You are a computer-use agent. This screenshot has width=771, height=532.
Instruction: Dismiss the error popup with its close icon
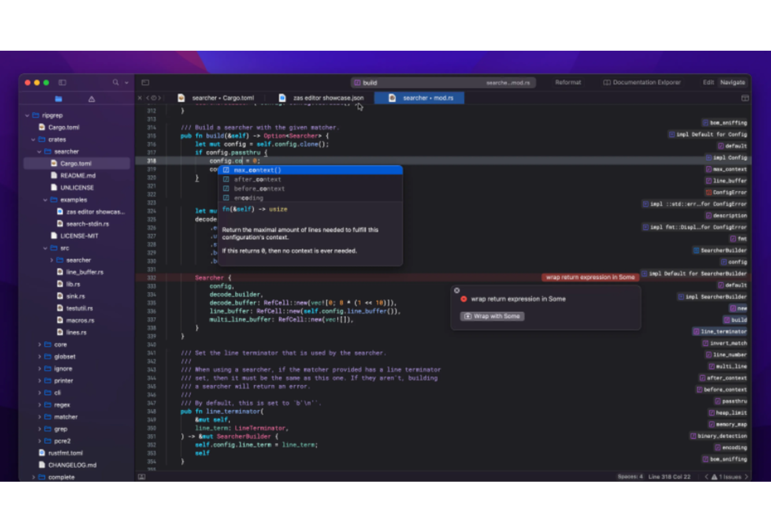(x=457, y=290)
